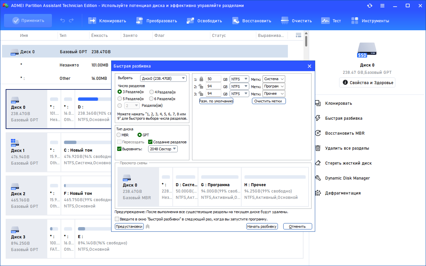Open file system dropdown for partition 2
Viewport: 426px width, 266px height.
pyautogui.click(x=239, y=86)
